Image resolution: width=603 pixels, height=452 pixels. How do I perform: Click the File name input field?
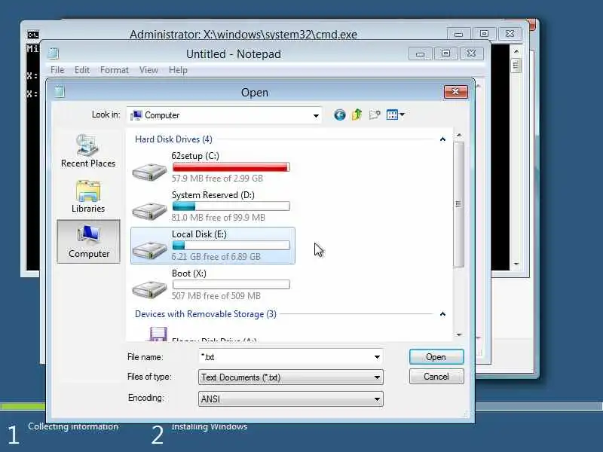point(285,357)
